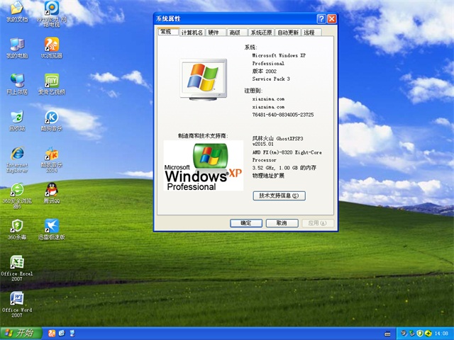
Task: Open 我的电脑 on the desktop
Action: tap(16, 45)
